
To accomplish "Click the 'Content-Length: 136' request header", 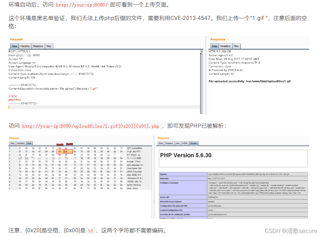I will click(x=22, y=78).
